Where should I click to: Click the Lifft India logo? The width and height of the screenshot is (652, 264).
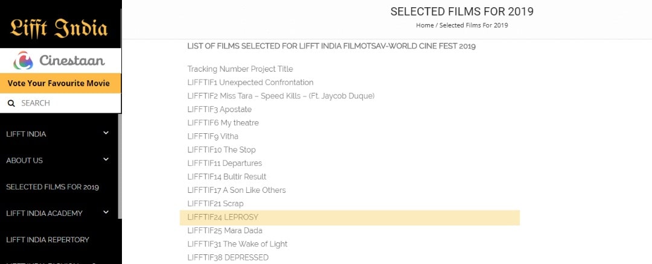click(x=59, y=27)
